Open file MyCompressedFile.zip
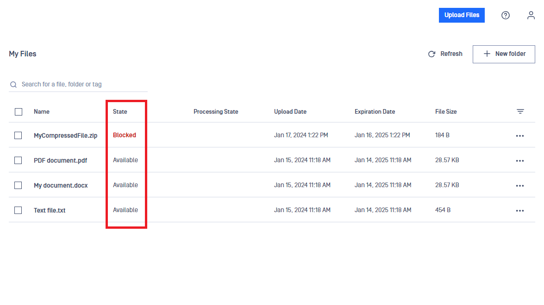Image resolution: width=544 pixels, height=305 pixels. pyautogui.click(x=66, y=135)
